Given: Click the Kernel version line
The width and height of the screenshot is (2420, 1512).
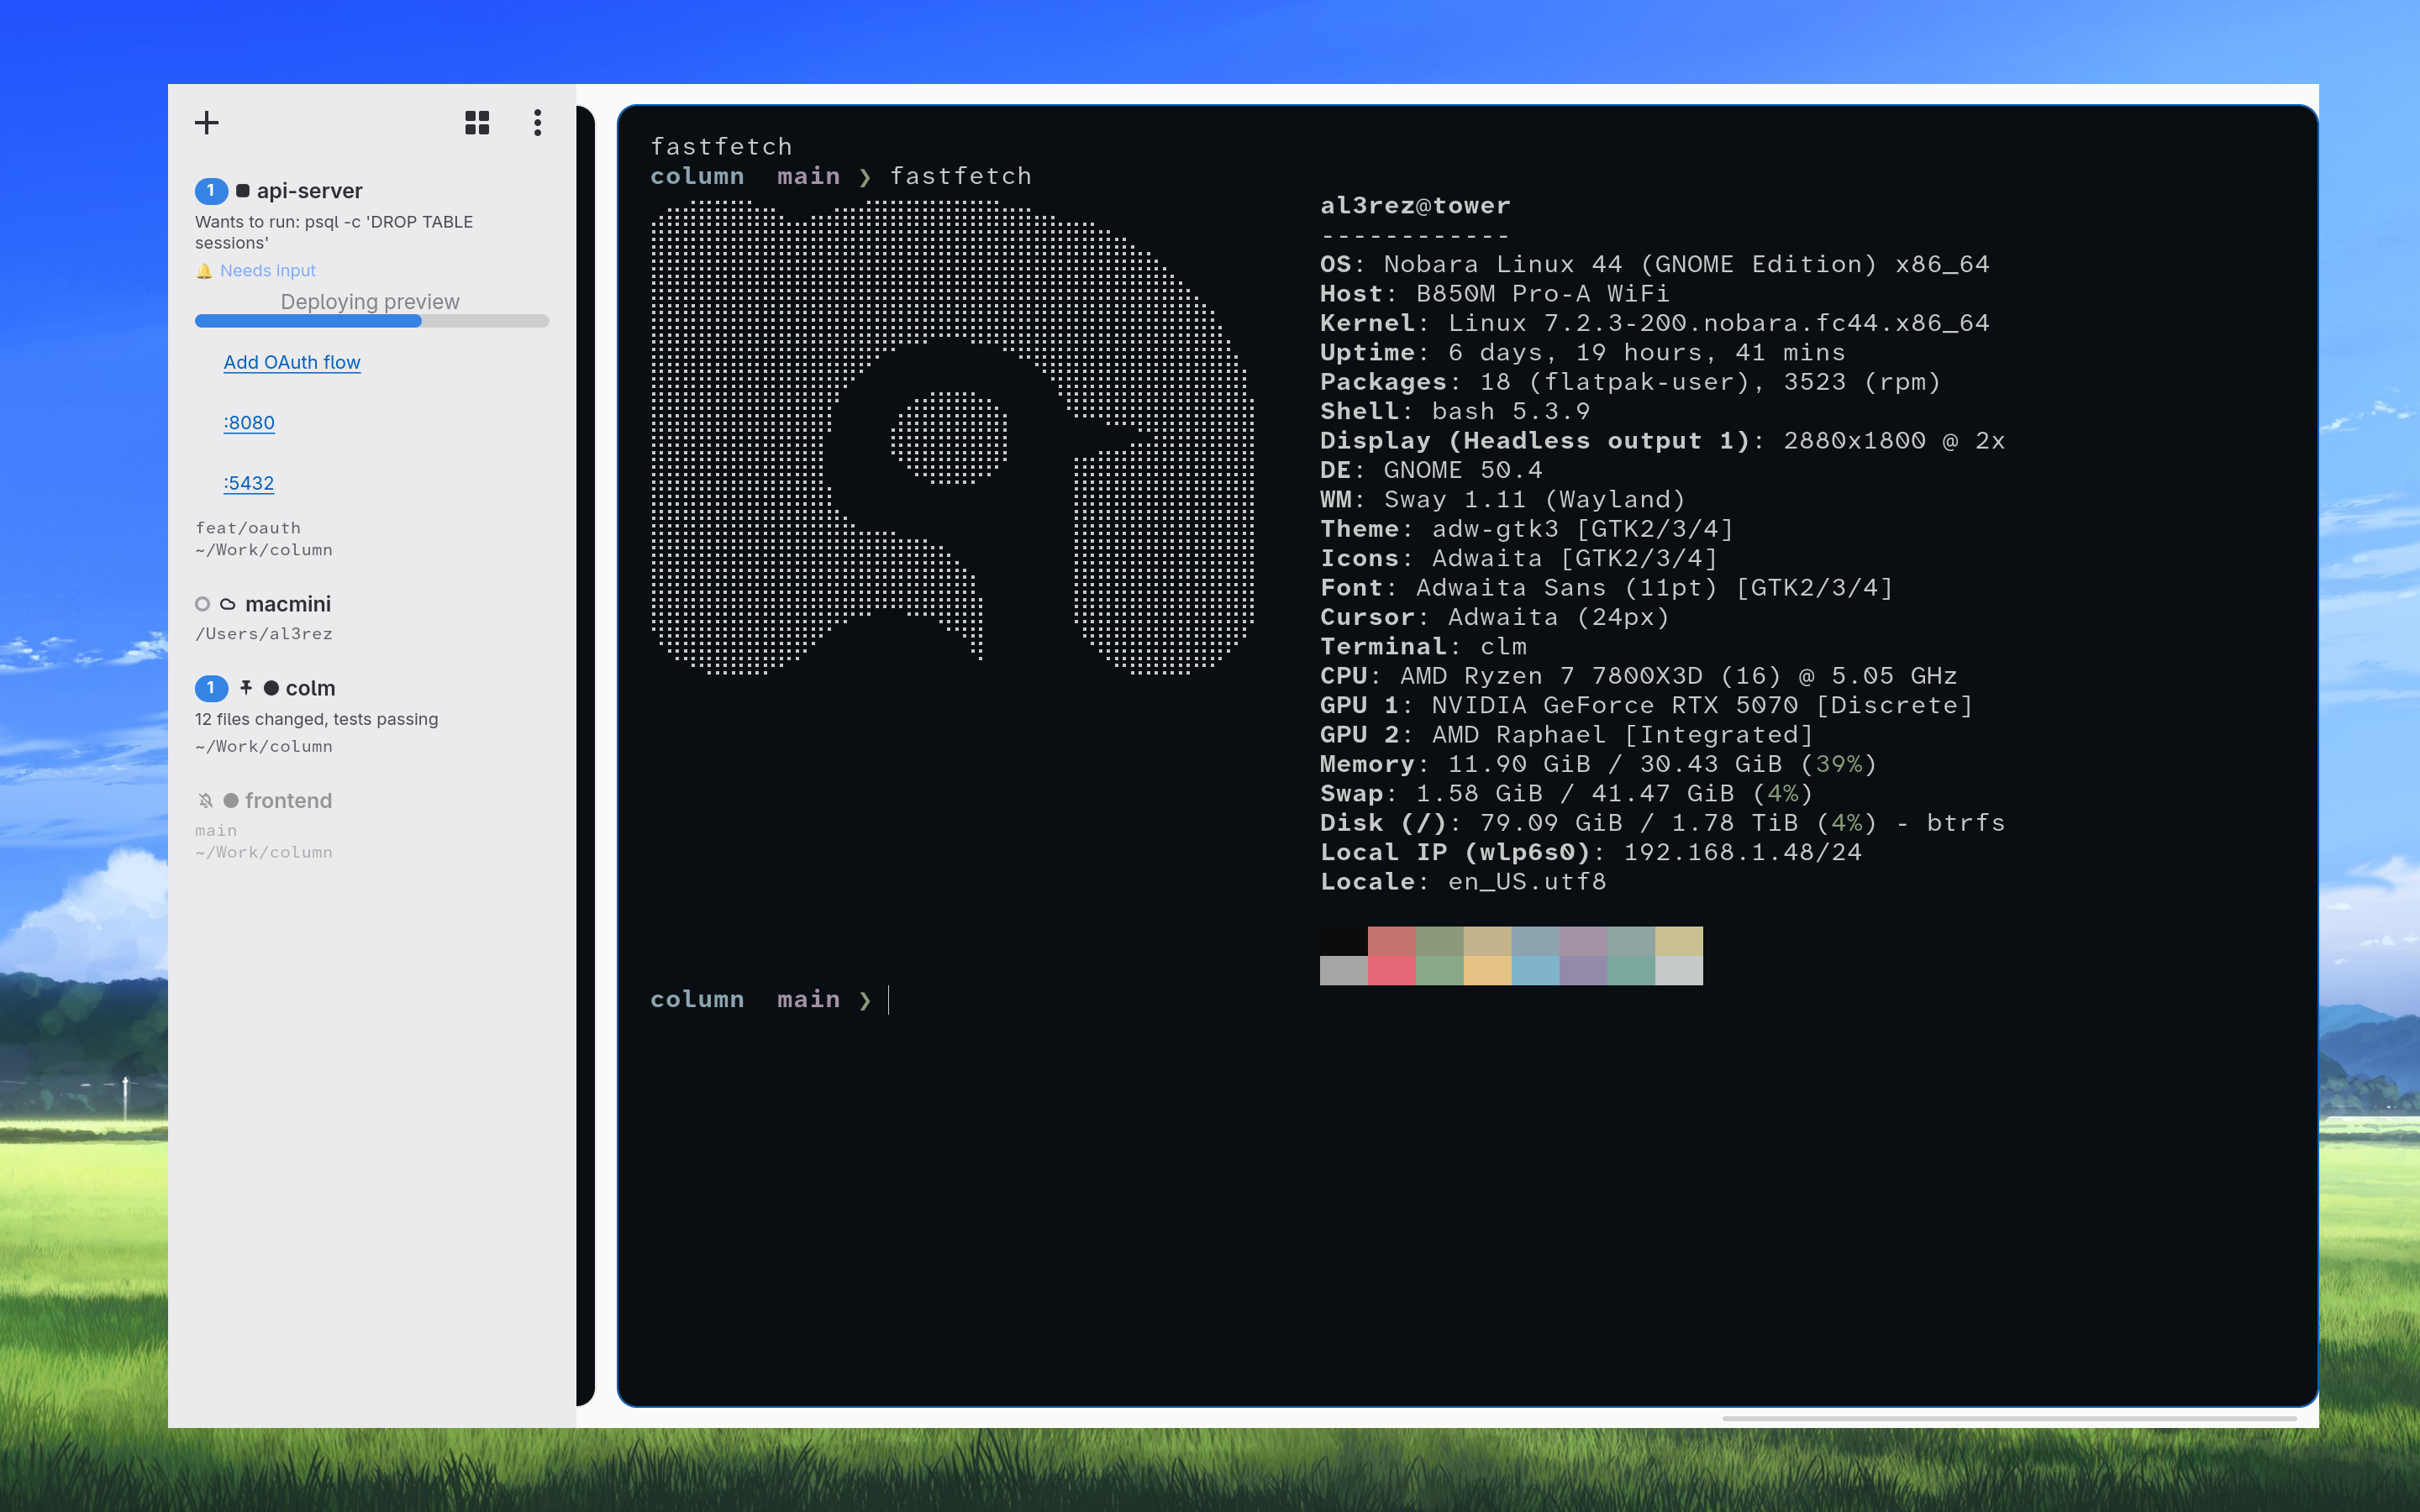Looking at the screenshot, I should point(1655,323).
